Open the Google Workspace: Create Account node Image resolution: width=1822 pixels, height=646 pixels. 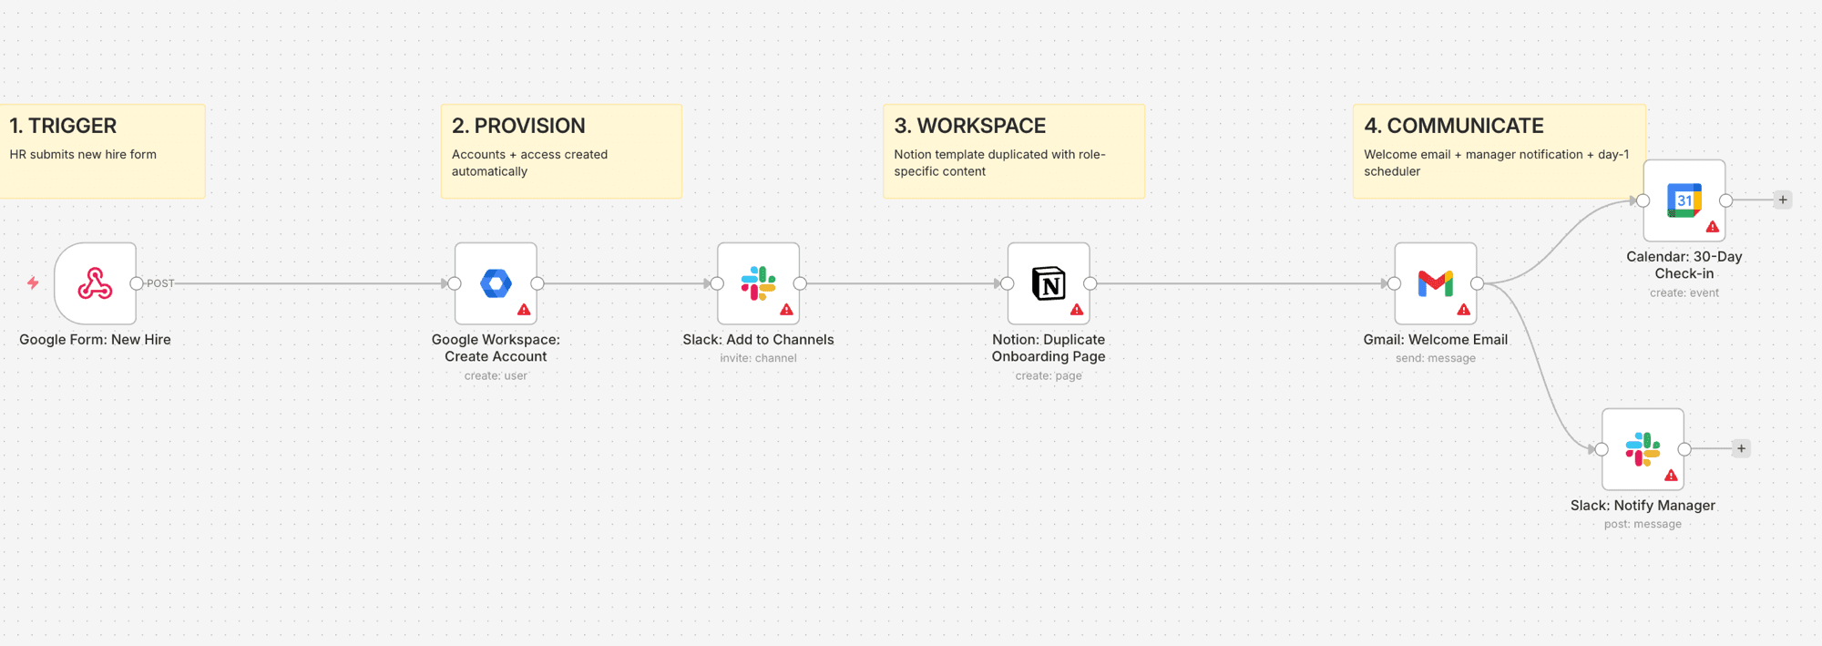point(496,283)
